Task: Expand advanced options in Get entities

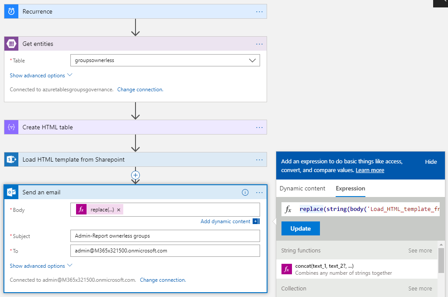Action: coord(41,76)
